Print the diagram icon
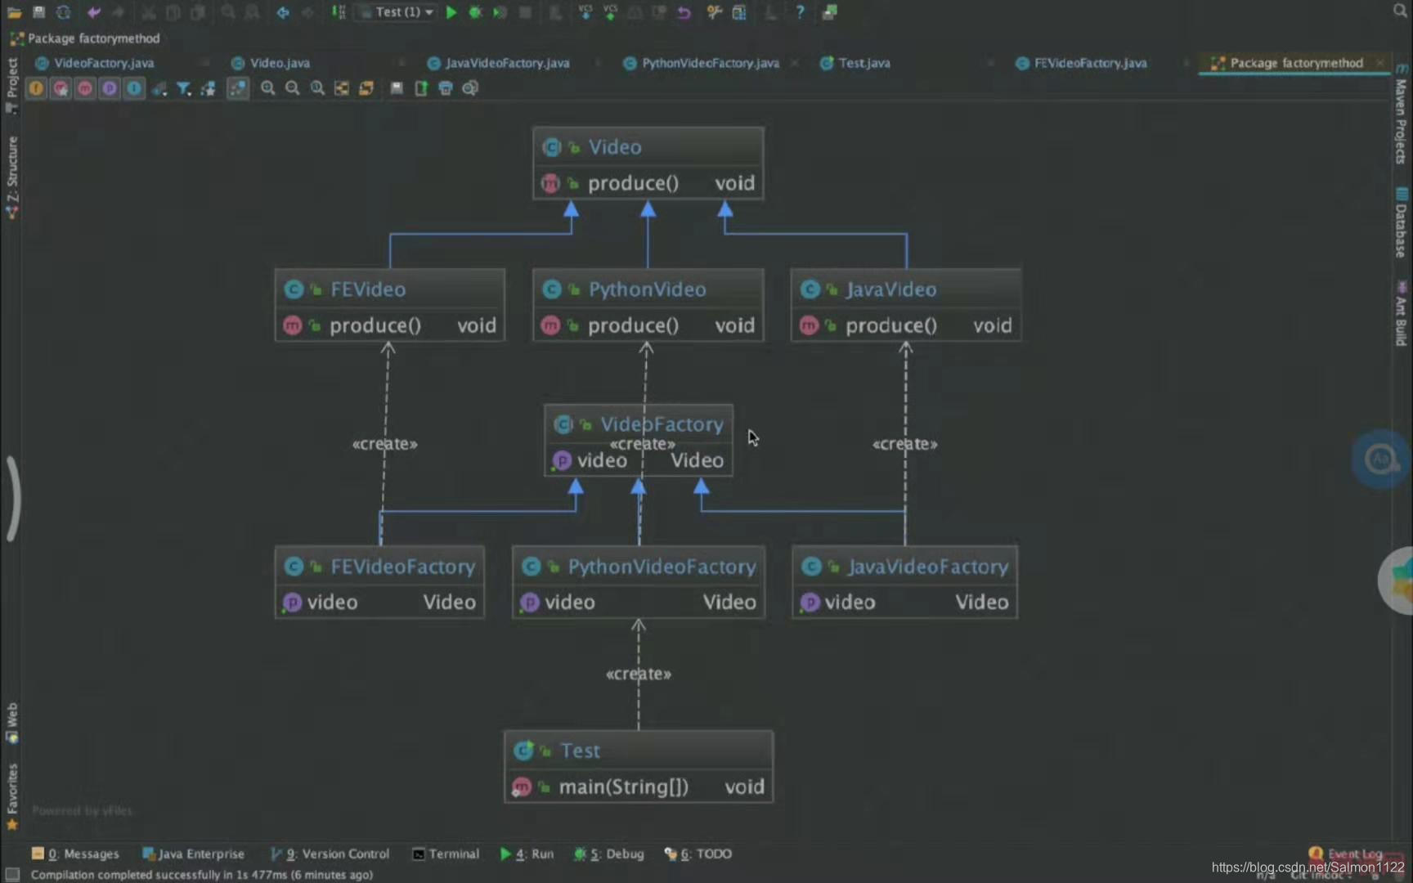This screenshot has width=1413, height=883. pyautogui.click(x=446, y=88)
